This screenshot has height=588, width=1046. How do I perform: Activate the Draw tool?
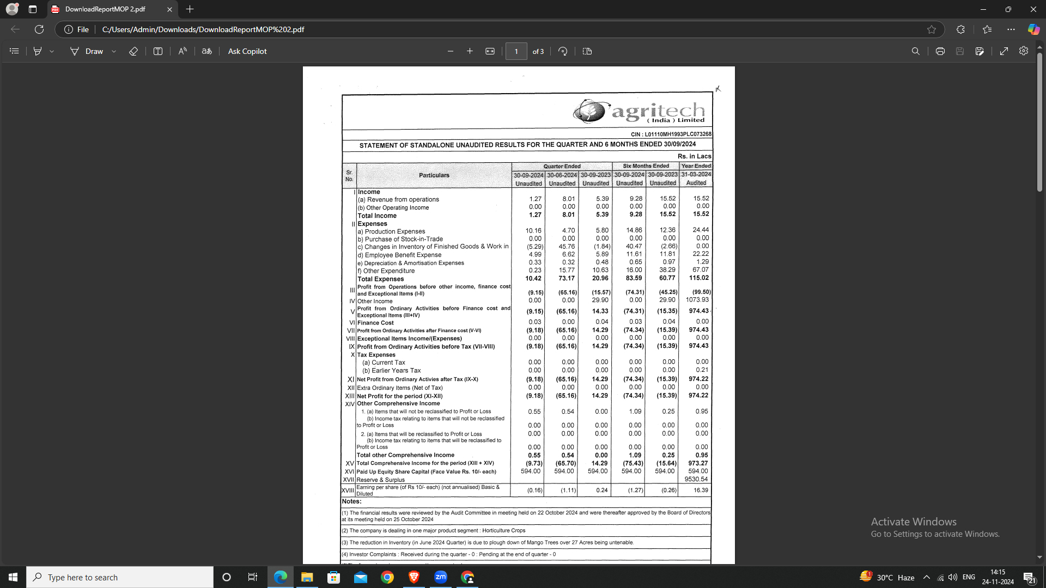(x=87, y=51)
